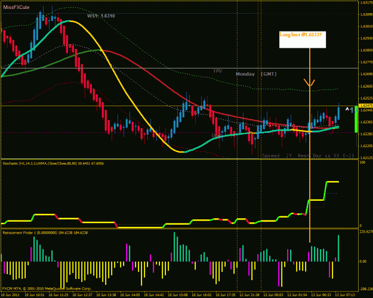Click the green vertical bar beside price scale
The height and width of the screenshot is (298, 373).
[356, 119]
